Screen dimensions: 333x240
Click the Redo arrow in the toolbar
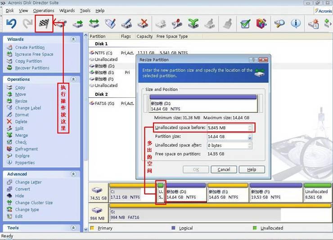[28, 23]
